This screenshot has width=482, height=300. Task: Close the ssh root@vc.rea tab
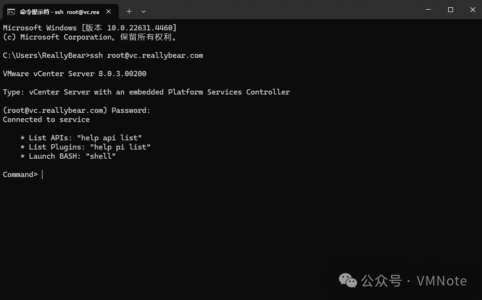pos(109,12)
